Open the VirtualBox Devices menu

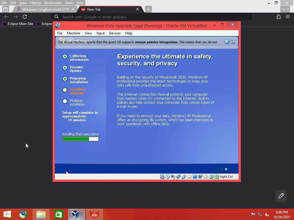(x=115, y=33)
